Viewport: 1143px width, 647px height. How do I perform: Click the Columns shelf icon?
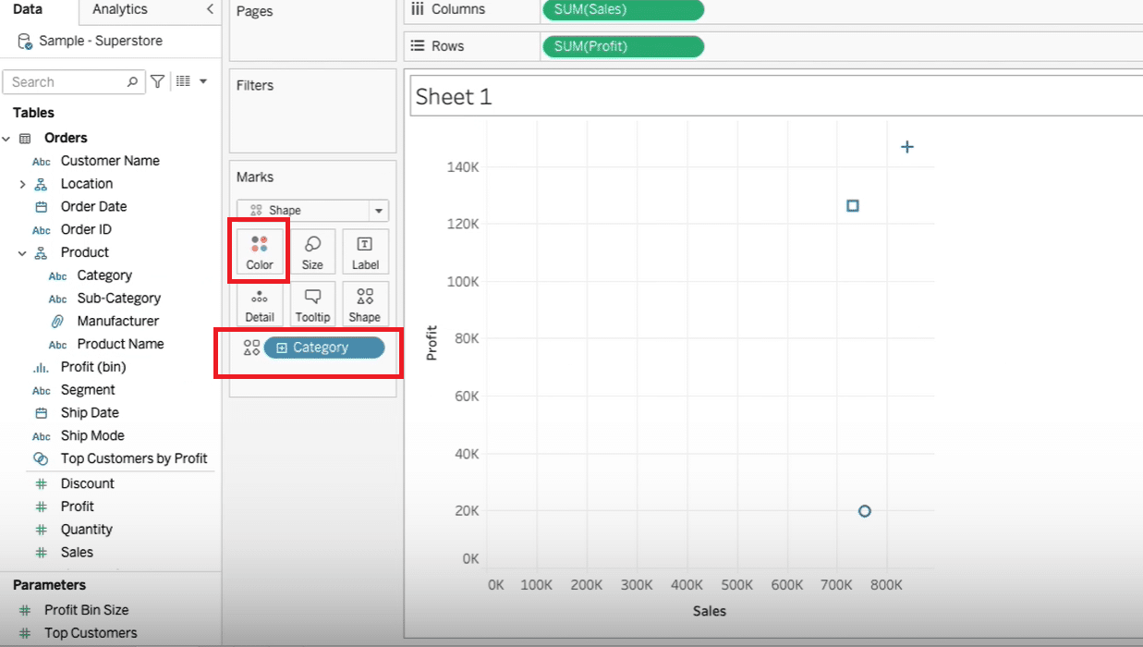coord(417,9)
